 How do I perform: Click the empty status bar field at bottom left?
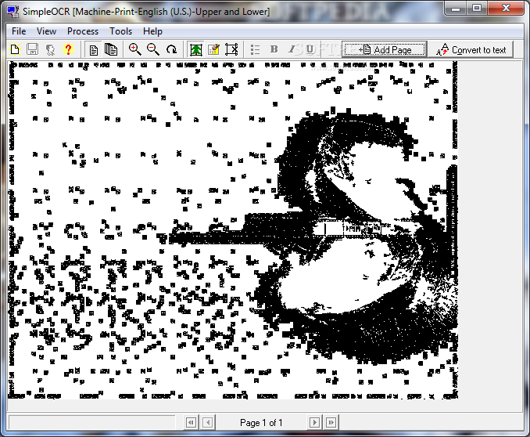(91, 422)
